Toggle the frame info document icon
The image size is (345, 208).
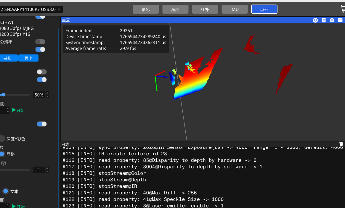[324, 20]
